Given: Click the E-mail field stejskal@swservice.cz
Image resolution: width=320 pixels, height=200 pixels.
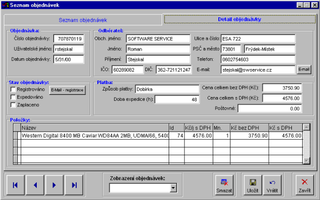Looking at the screenshot, I should click(x=258, y=70).
